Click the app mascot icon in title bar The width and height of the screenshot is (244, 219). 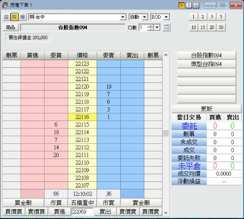pos(5,5)
